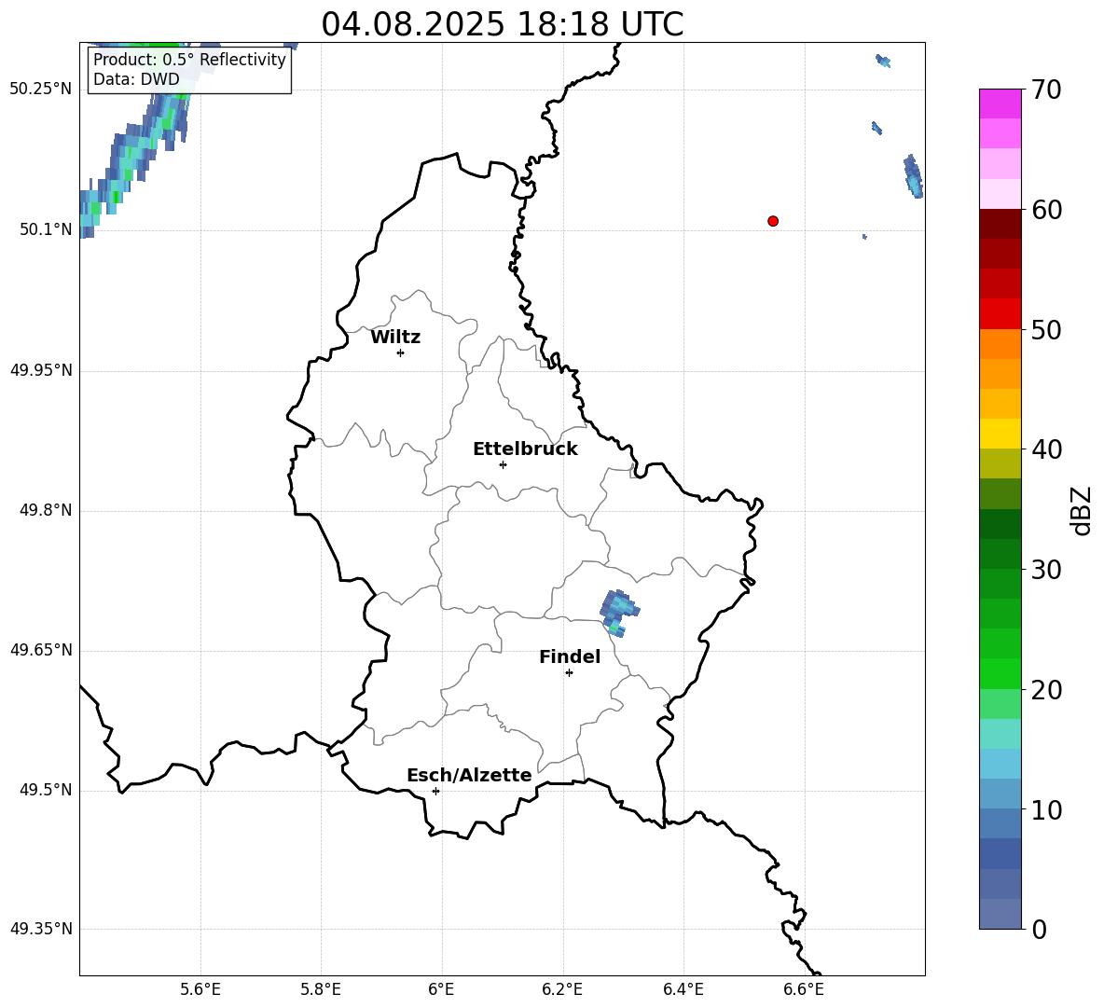Click the Ettelbruck city label

[525, 449]
